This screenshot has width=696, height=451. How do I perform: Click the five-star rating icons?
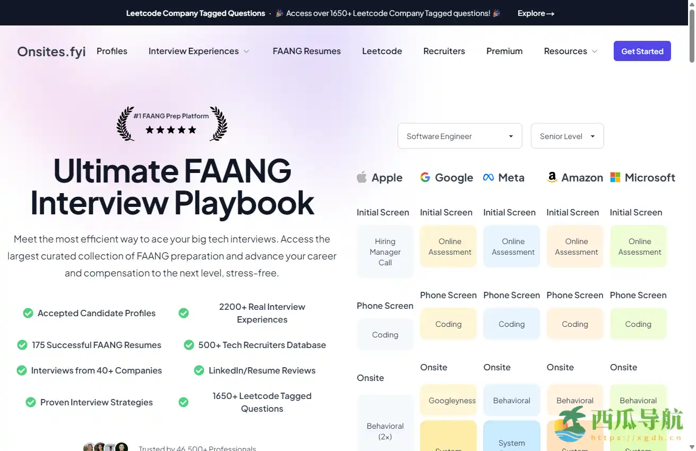171,130
